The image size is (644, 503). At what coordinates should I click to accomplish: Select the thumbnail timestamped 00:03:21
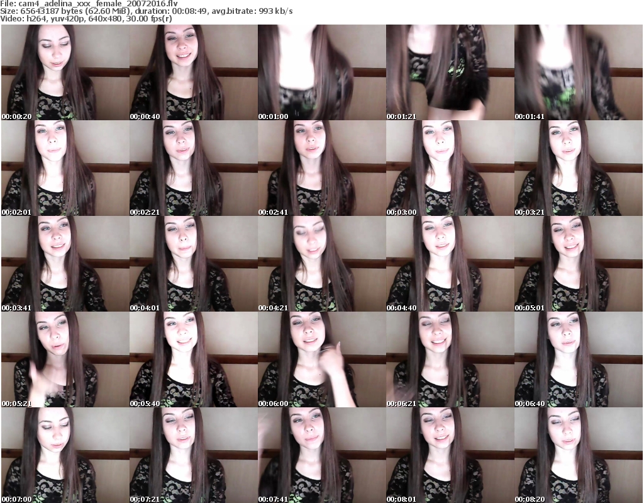point(579,168)
